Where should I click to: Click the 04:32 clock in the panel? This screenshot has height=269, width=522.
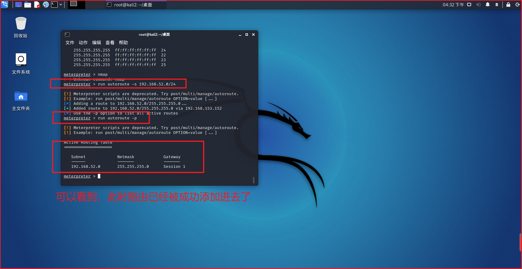point(453,4)
